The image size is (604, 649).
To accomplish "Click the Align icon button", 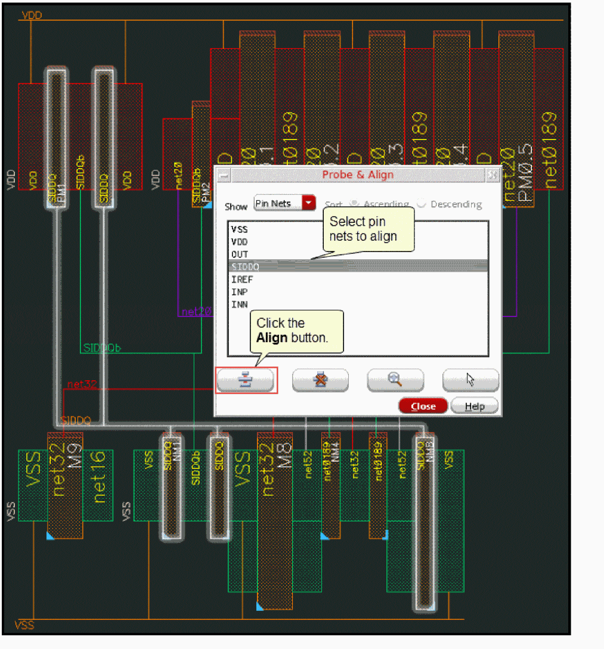I will tap(245, 380).
